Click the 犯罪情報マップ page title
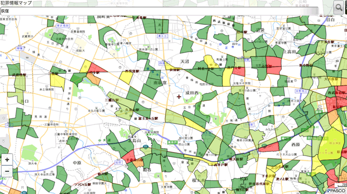 (16, 3)
